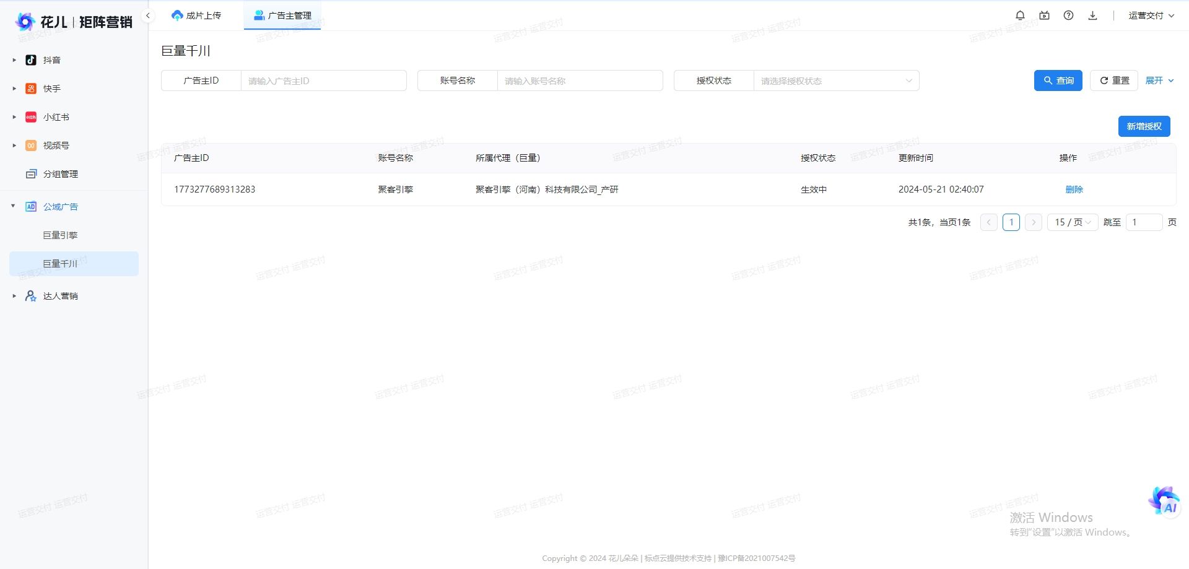Open the video calendar icon in header
Image resolution: width=1189 pixels, height=569 pixels.
coord(1044,15)
